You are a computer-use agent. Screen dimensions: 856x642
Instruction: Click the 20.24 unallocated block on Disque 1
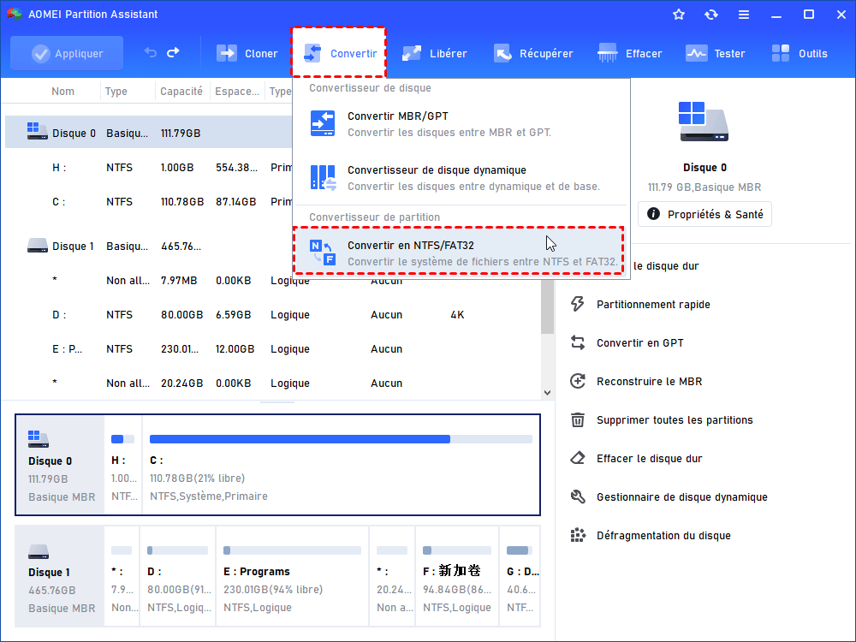[393, 576]
